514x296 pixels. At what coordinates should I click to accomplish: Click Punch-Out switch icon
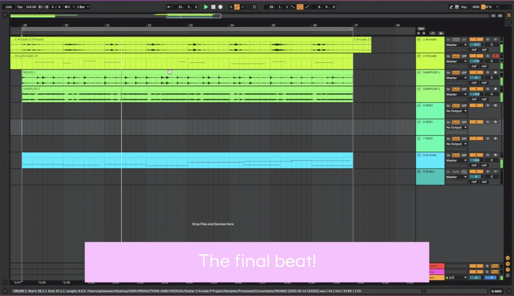click(307, 7)
